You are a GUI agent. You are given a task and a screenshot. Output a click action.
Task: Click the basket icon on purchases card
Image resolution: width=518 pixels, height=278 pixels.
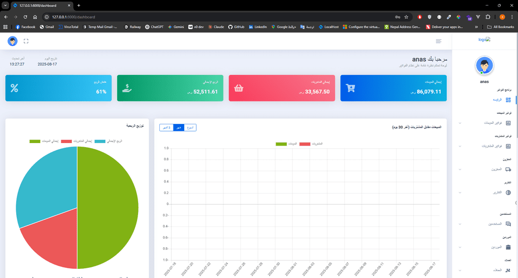pos(239,88)
